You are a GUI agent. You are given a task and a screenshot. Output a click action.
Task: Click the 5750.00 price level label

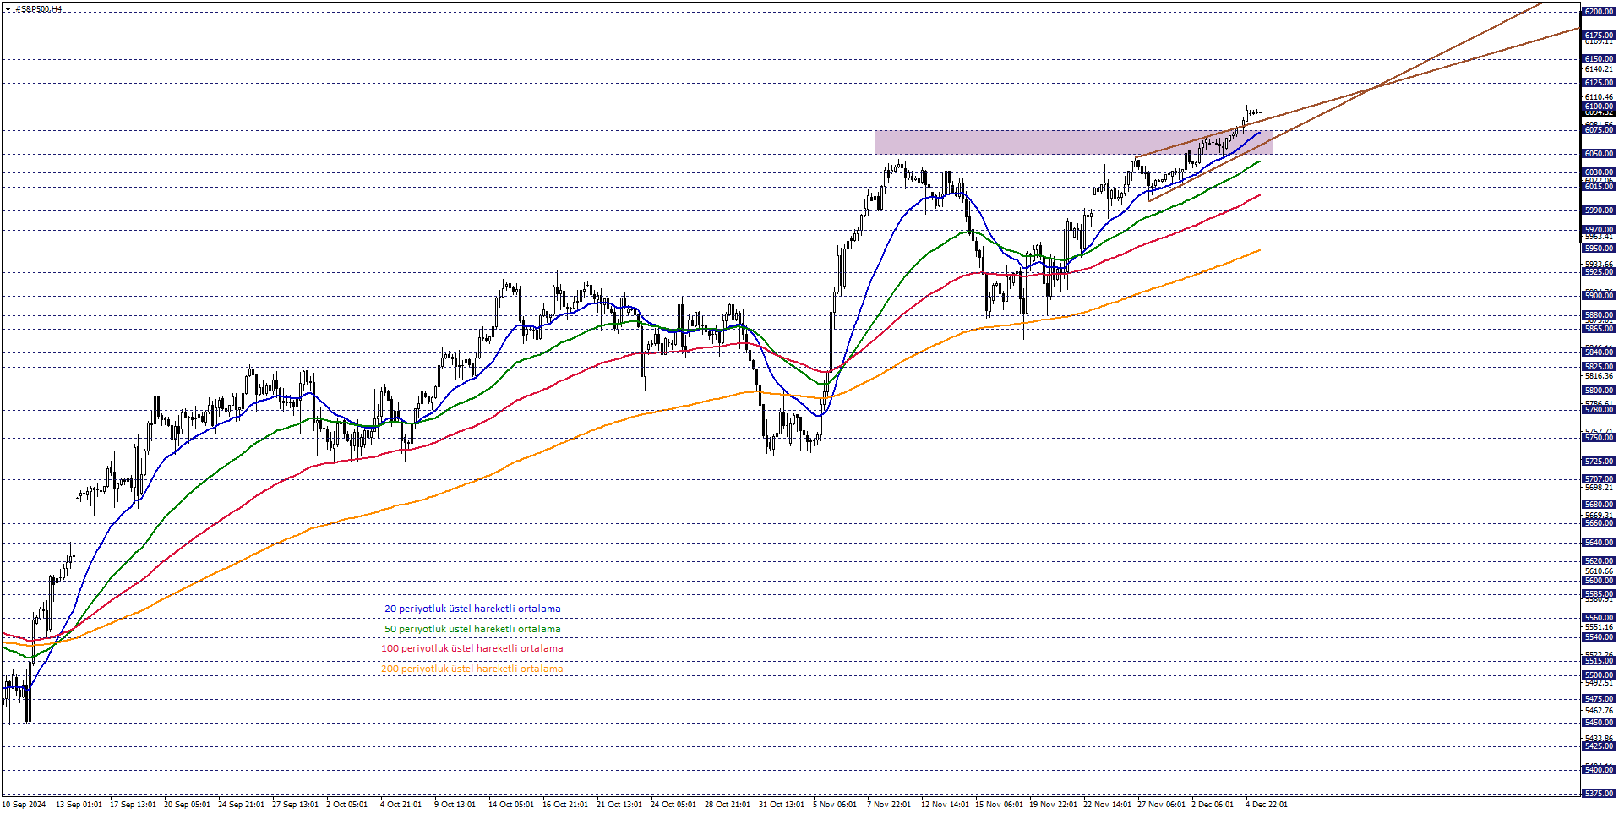tap(1599, 438)
